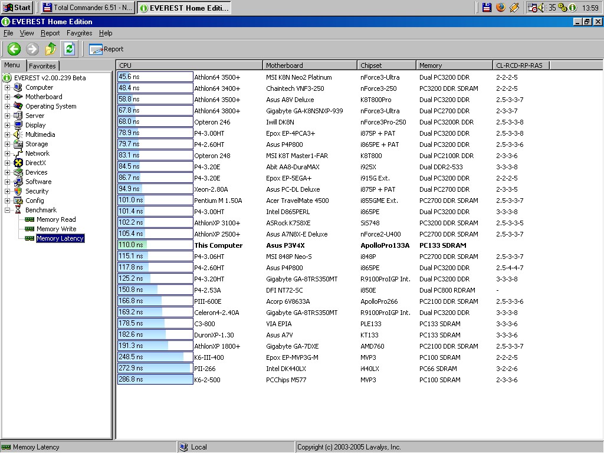Select the Software icon in the tree

(x=18, y=182)
